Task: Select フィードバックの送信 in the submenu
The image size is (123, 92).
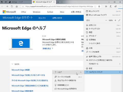Action: click(x=68, y=77)
